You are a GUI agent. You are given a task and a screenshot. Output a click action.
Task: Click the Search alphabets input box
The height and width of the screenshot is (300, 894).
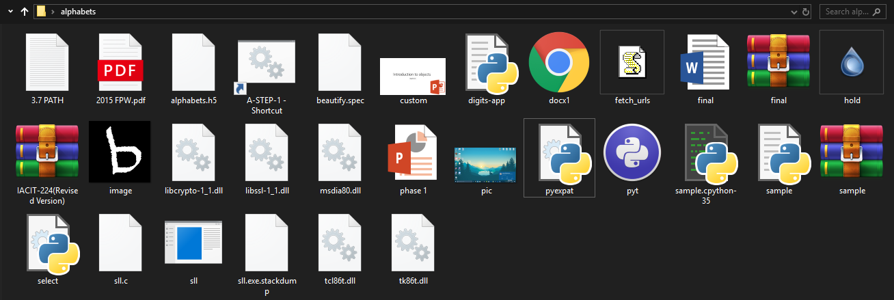tap(854, 12)
